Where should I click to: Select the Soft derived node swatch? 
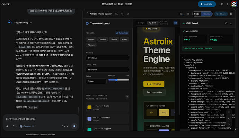click(152, 113)
